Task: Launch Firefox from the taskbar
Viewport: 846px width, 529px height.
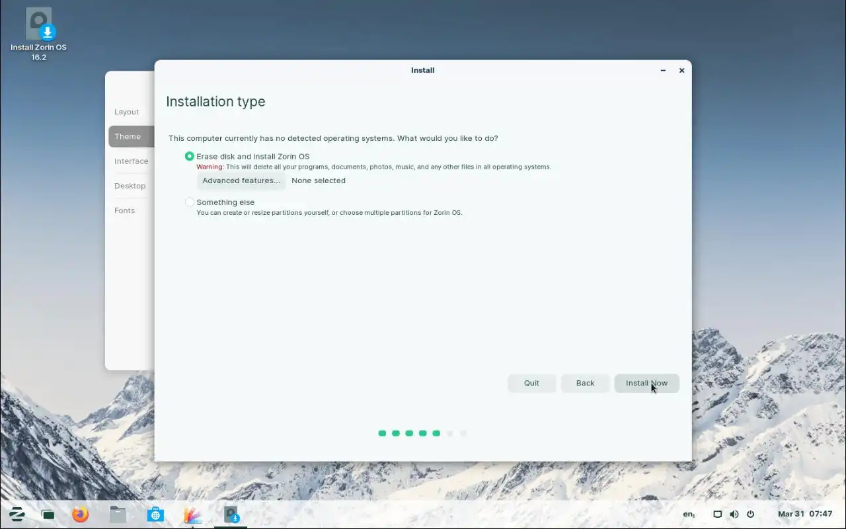Action: pyautogui.click(x=80, y=514)
